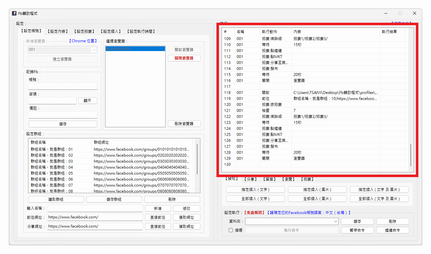Expand the 新增瀏覽器 combo box showing 001
This screenshot has width=431, height=254.
[62, 49]
